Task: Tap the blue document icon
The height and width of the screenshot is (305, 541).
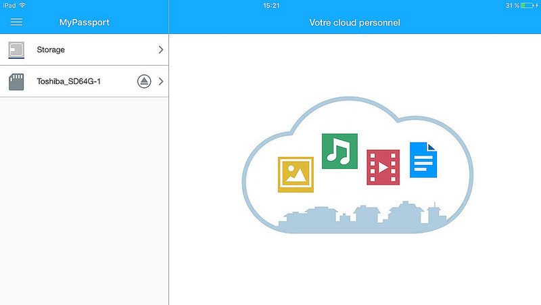Action: pyautogui.click(x=423, y=160)
